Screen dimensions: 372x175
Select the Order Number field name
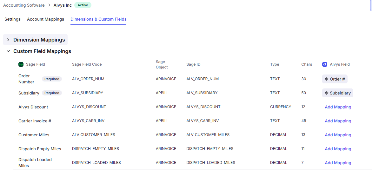coord(26,79)
